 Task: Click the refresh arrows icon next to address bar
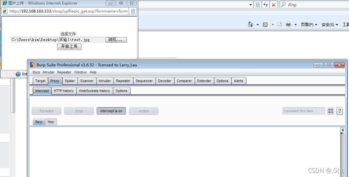point(266,5)
